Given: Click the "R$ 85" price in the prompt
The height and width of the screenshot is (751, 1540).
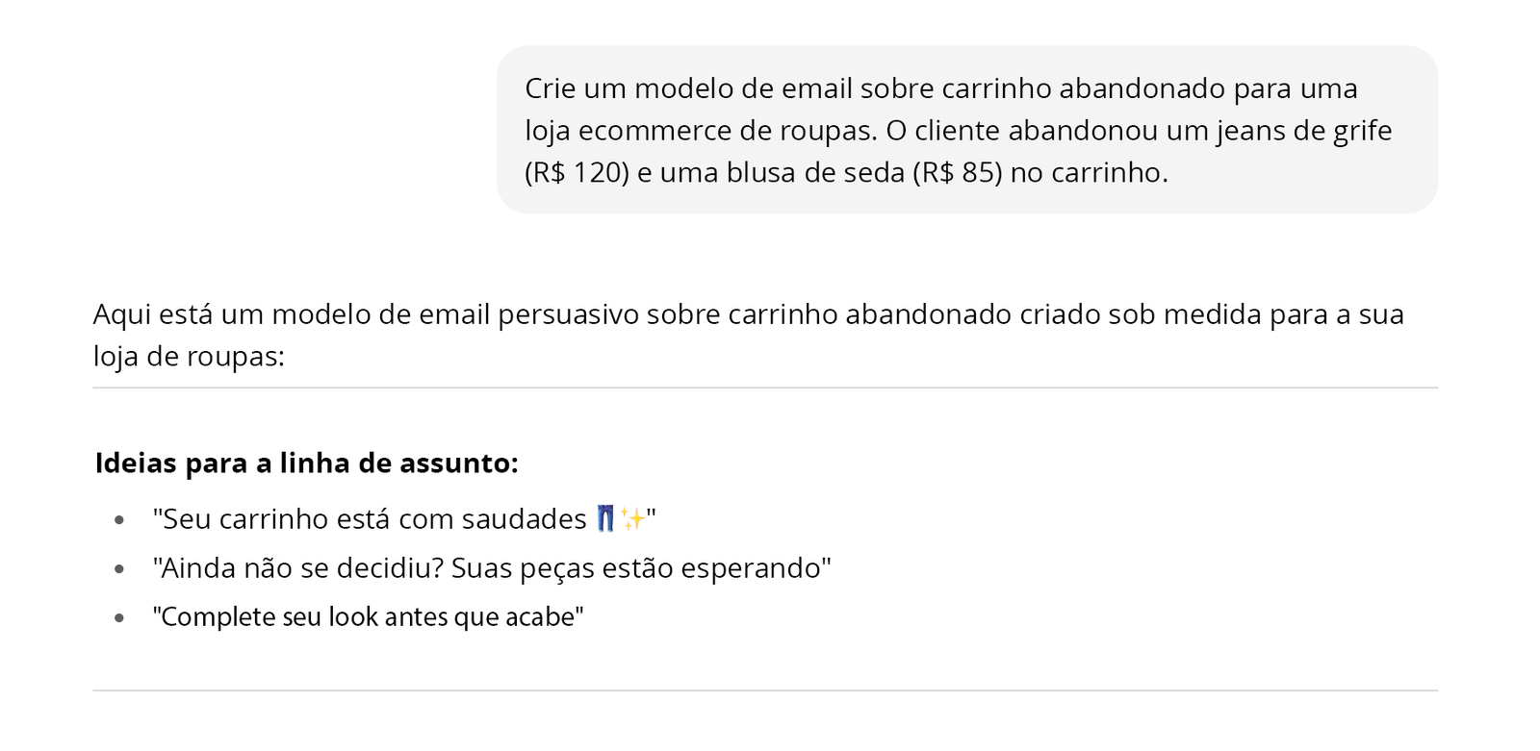Looking at the screenshot, I should [x=958, y=173].
